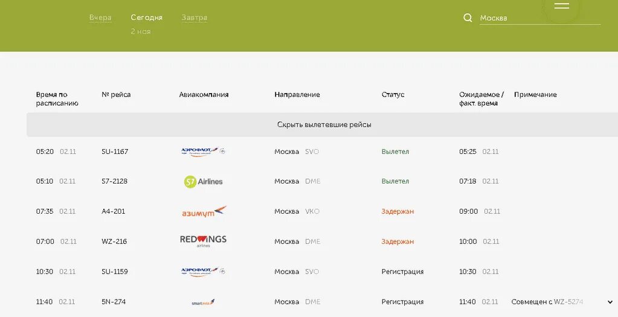Click the Smartavia logo for flight 5N-274
This screenshot has width=618, height=317.
pos(203,302)
